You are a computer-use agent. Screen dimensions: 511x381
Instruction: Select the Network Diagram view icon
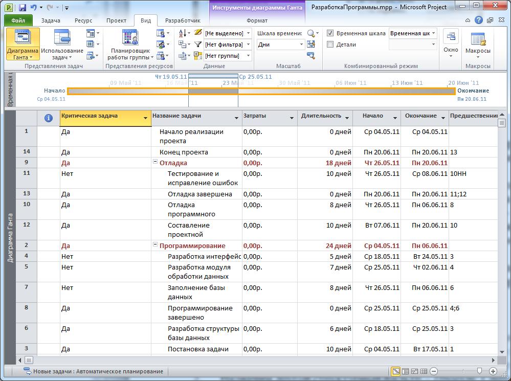[90, 33]
